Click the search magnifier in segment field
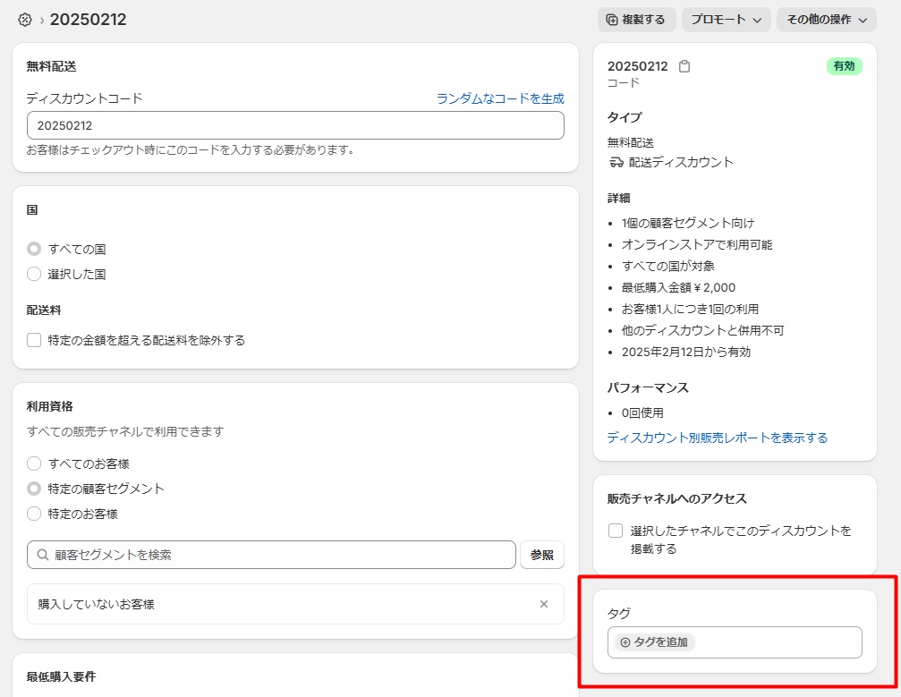 pyautogui.click(x=43, y=555)
